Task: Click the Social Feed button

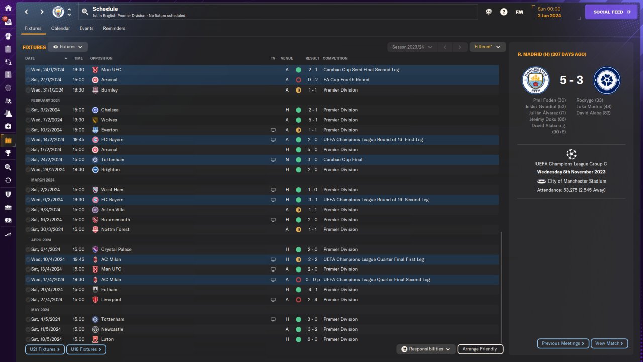Action: tap(611, 12)
